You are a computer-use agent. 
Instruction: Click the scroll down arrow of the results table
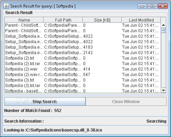163,90
